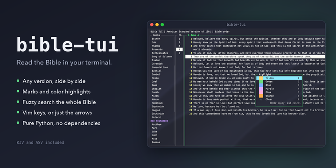Choose Green in the Highlight menu

pos(279,82)
